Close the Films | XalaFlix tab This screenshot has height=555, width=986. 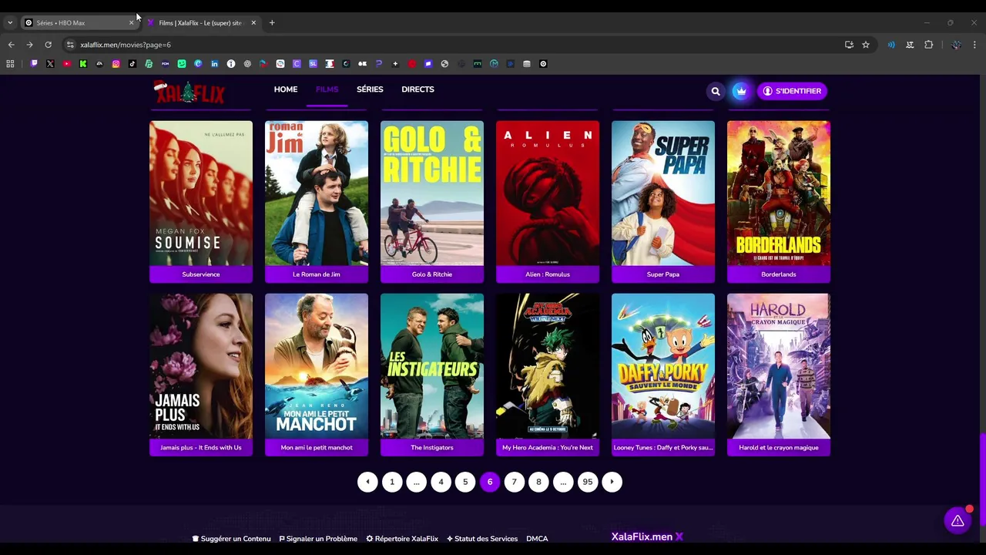pos(253,22)
